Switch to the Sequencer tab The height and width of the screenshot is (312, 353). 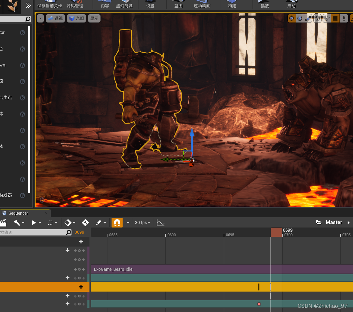[18, 213]
